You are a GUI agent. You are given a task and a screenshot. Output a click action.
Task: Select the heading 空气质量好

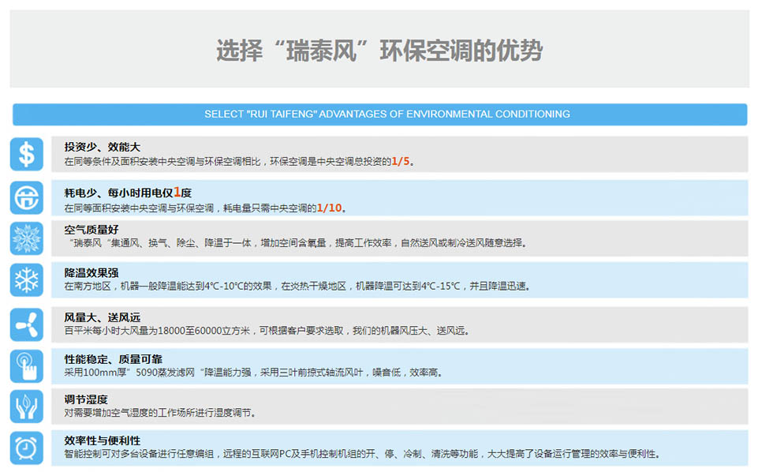point(91,230)
